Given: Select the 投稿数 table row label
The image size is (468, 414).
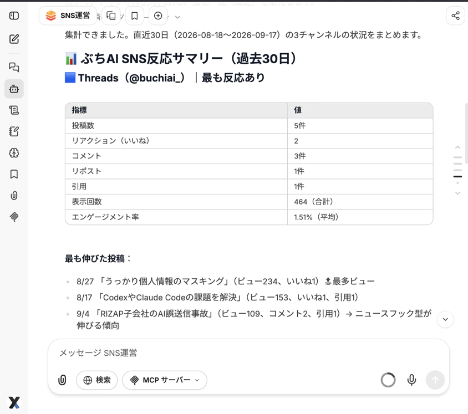Looking at the screenshot, I should [83, 126].
